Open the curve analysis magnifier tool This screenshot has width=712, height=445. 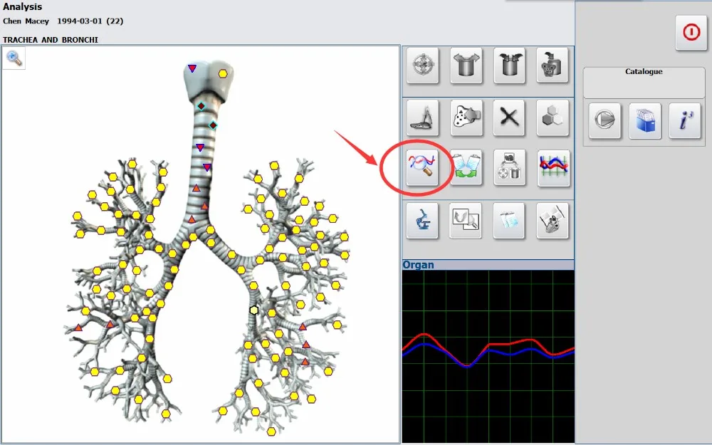[x=422, y=167]
